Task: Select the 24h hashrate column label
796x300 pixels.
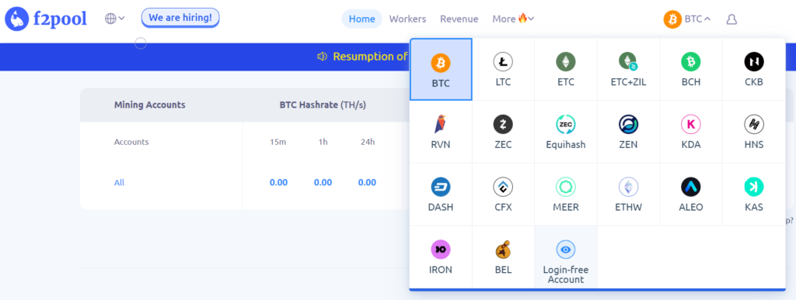Action: click(x=368, y=142)
